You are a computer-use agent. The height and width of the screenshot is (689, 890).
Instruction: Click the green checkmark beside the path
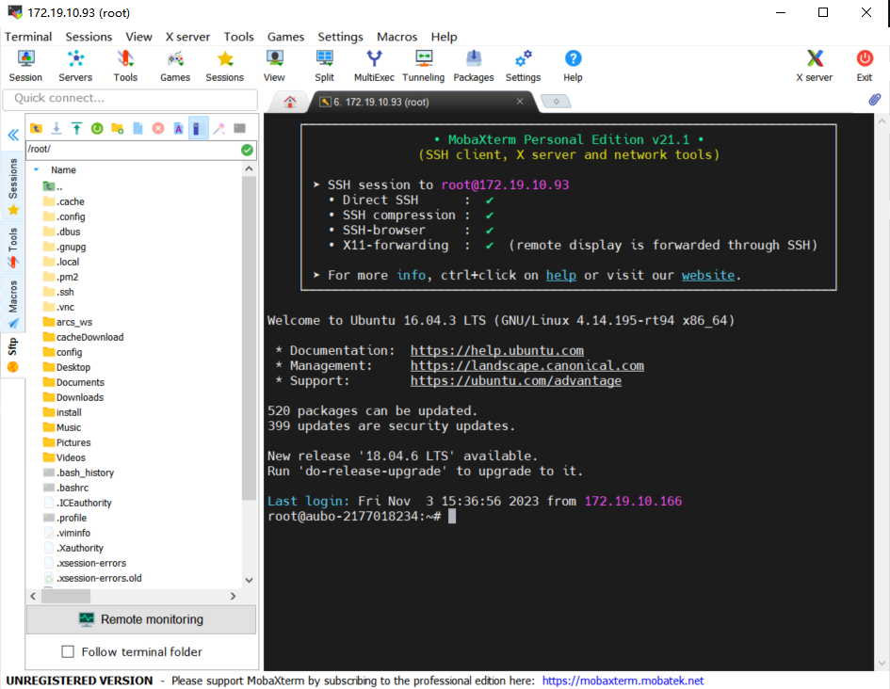(247, 150)
